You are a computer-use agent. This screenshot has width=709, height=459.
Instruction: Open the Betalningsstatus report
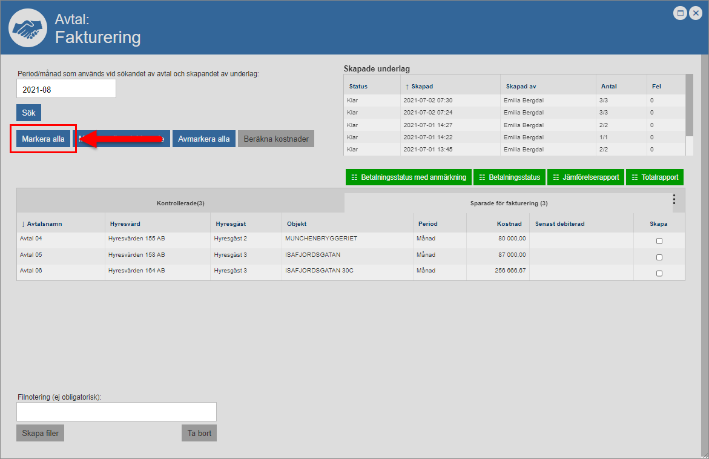(x=509, y=177)
